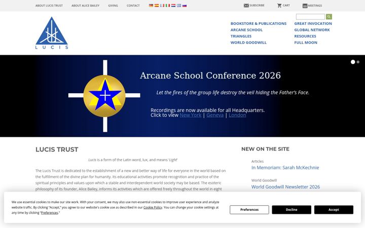The image size is (365, 228).
Task: Show the first banner slide dot
Action: coord(353,62)
